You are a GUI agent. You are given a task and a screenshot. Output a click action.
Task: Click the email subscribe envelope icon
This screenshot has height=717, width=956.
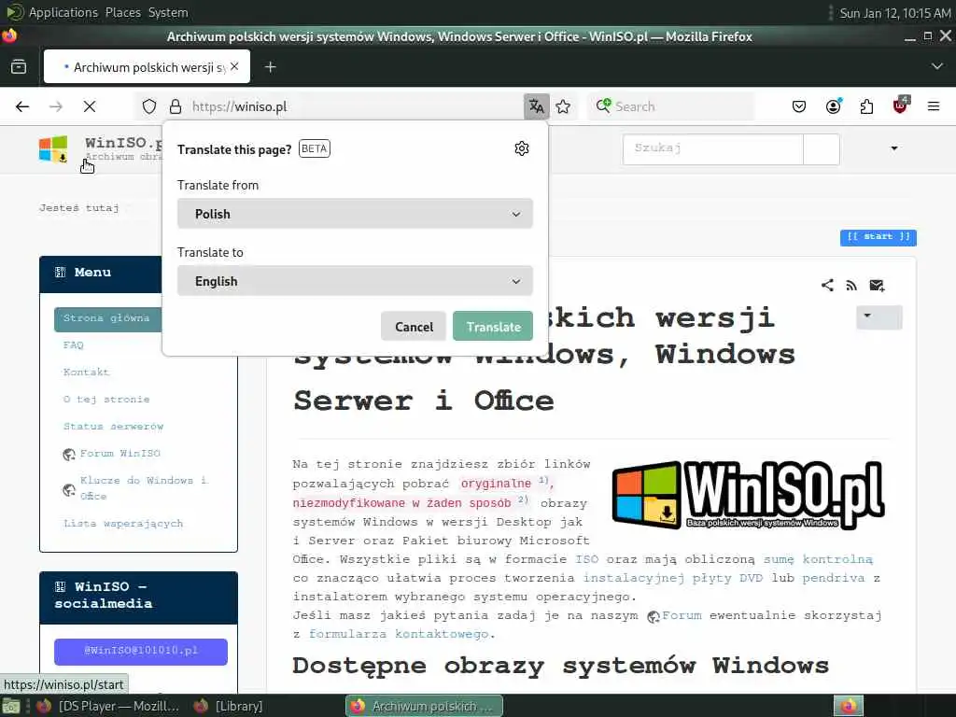[877, 286]
